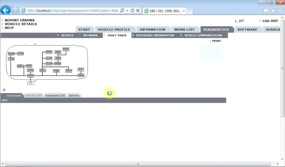Viewport: 285px width, 167px height.
Task: Click the Print link
Action: tap(216, 41)
